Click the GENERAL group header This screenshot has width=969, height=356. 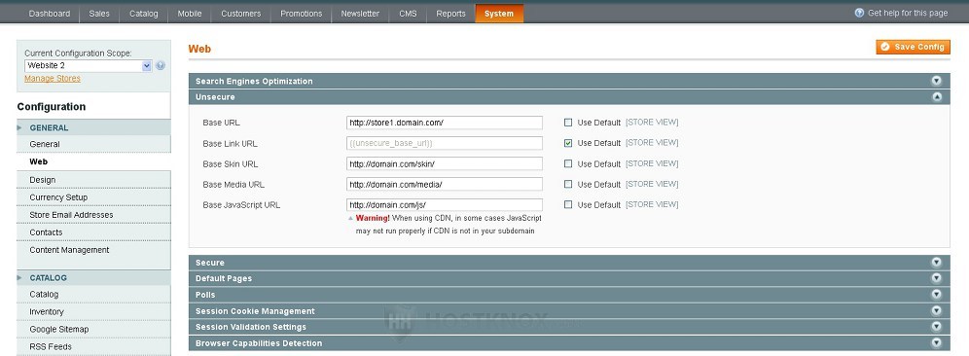tap(94, 128)
